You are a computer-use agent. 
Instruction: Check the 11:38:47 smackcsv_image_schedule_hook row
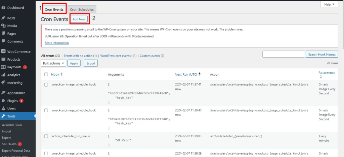46,110
